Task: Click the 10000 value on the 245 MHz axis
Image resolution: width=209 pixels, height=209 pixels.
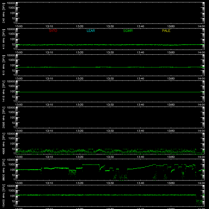Action: pos(11,3)
